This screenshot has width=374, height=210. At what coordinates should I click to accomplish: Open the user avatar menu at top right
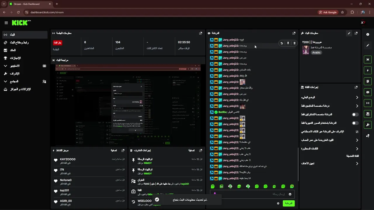click(x=363, y=23)
